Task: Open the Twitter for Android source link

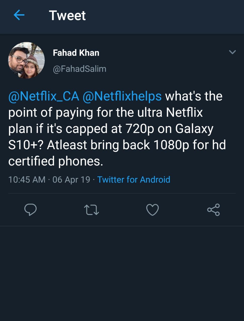Action: pyautogui.click(x=134, y=180)
